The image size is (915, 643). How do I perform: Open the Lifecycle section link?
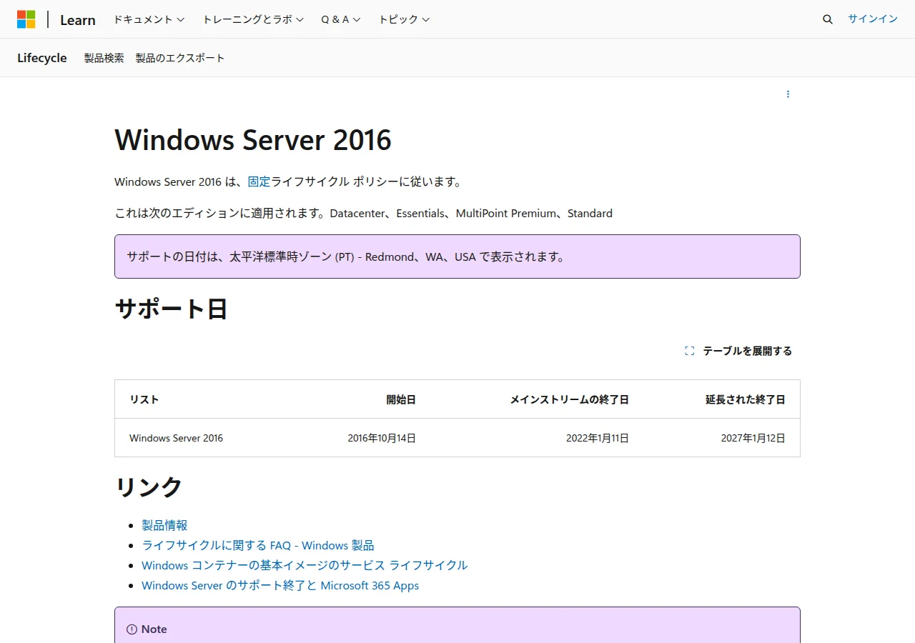point(42,58)
